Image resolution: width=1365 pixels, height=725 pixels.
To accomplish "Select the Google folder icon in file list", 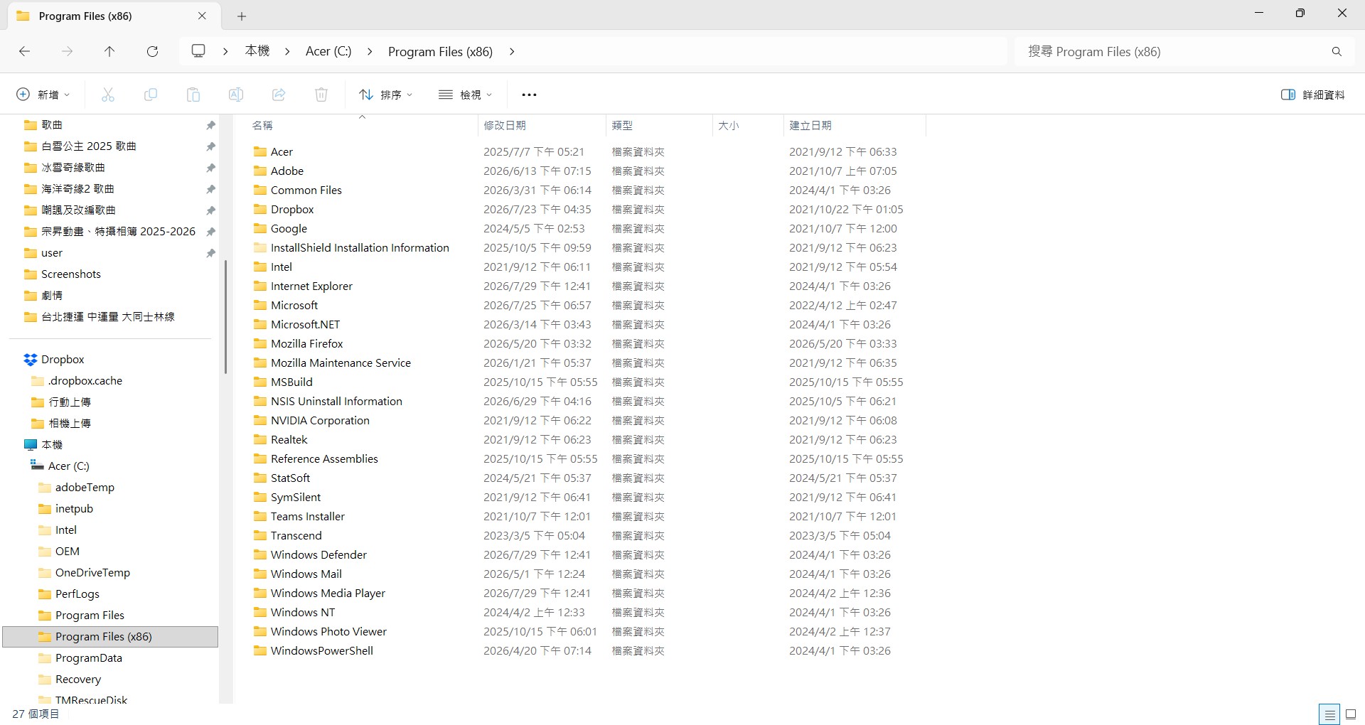I will click(x=260, y=228).
